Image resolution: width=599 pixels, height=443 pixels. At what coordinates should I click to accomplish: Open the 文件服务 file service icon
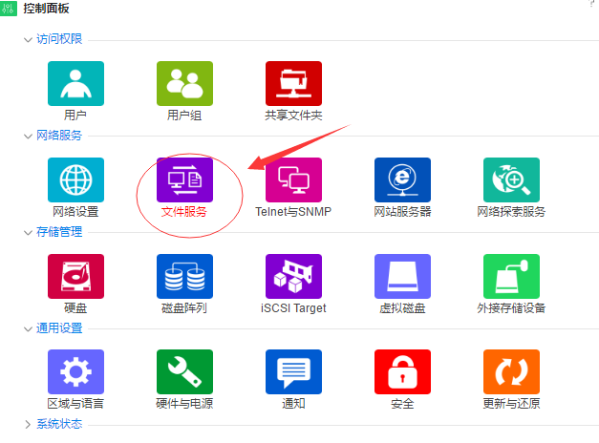184,179
